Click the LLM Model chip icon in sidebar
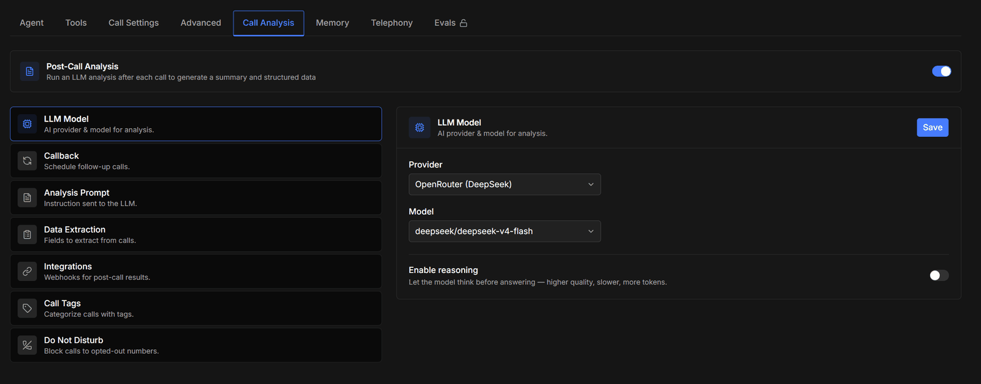This screenshot has height=384, width=981. 27,124
